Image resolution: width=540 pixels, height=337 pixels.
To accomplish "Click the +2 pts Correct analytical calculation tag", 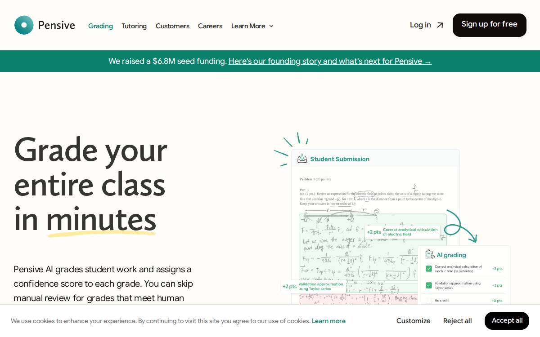I will point(402,232).
